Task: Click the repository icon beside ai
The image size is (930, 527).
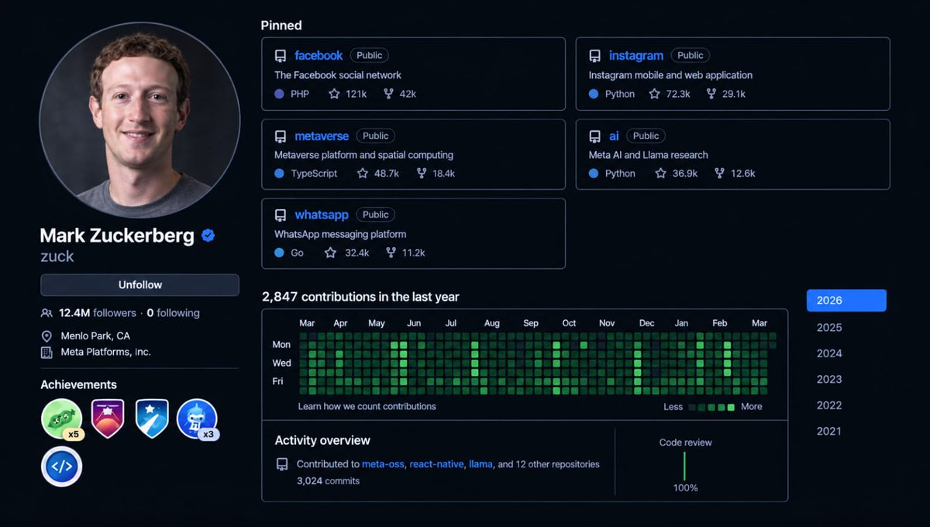Action: pos(594,136)
